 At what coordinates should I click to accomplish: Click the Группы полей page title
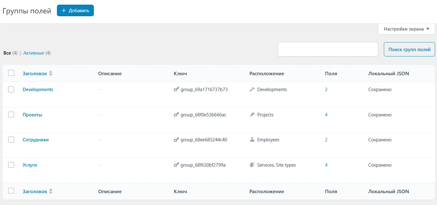[27, 11]
